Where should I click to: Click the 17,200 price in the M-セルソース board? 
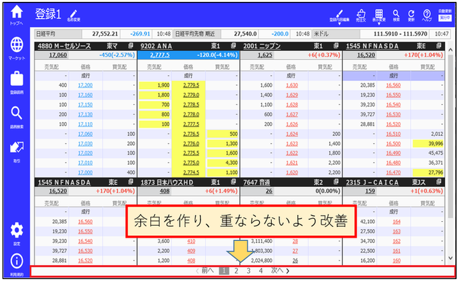85,85
